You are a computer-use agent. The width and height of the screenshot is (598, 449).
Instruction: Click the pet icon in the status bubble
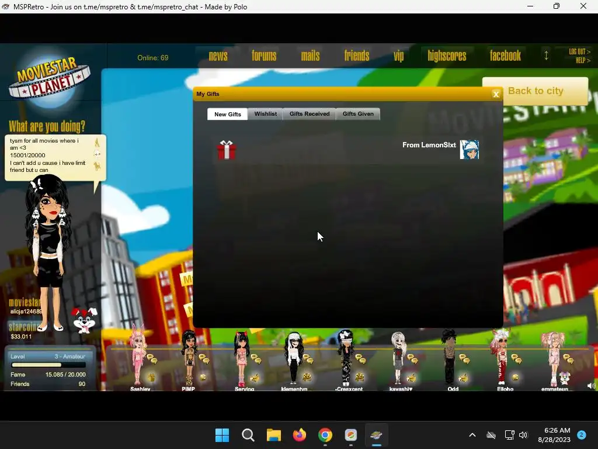click(x=97, y=165)
